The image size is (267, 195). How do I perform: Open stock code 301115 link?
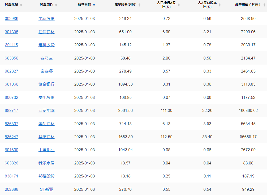pyautogui.click(x=11, y=45)
